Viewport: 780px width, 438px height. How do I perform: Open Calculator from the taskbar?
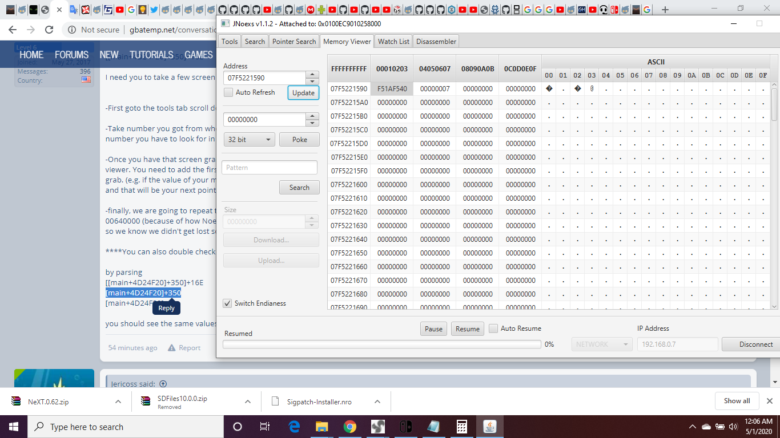[461, 427]
